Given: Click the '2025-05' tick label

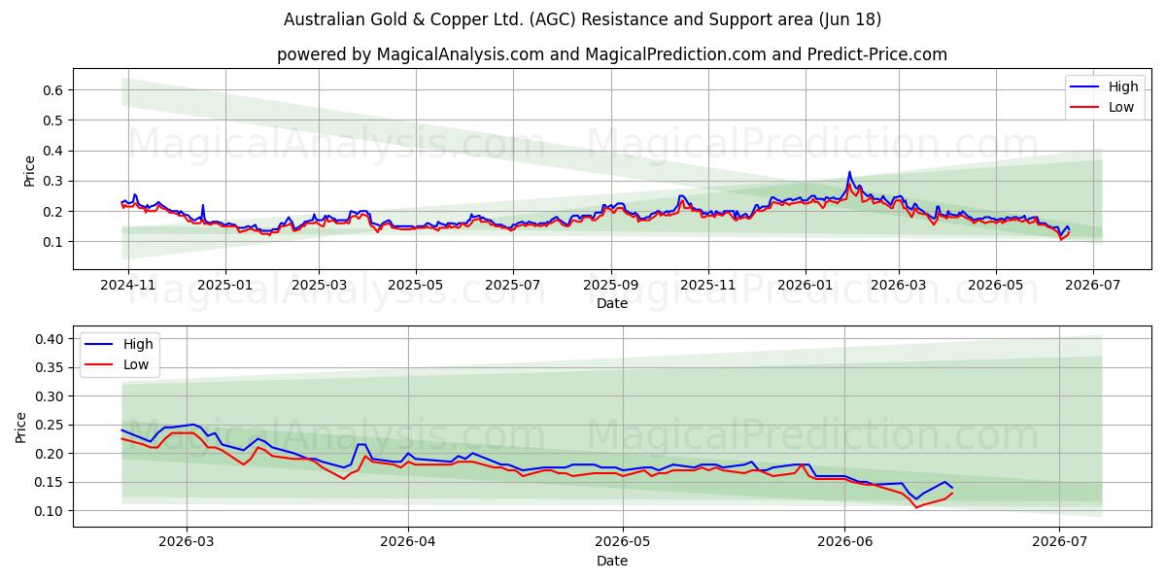Looking at the screenshot, I should [416, 285].
